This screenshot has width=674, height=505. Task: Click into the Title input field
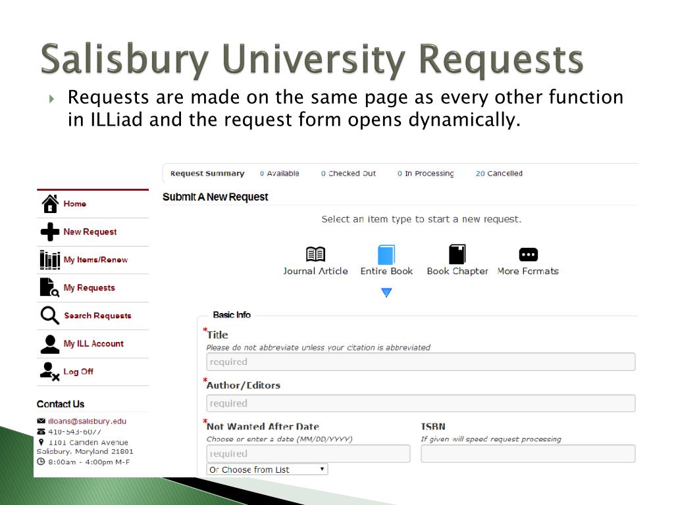(x=421, y=362)
